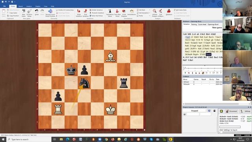The width and height of the screenshot is (252, 142).
Task: Click Copy Position in Clipboard group
Action: point(13,16)
